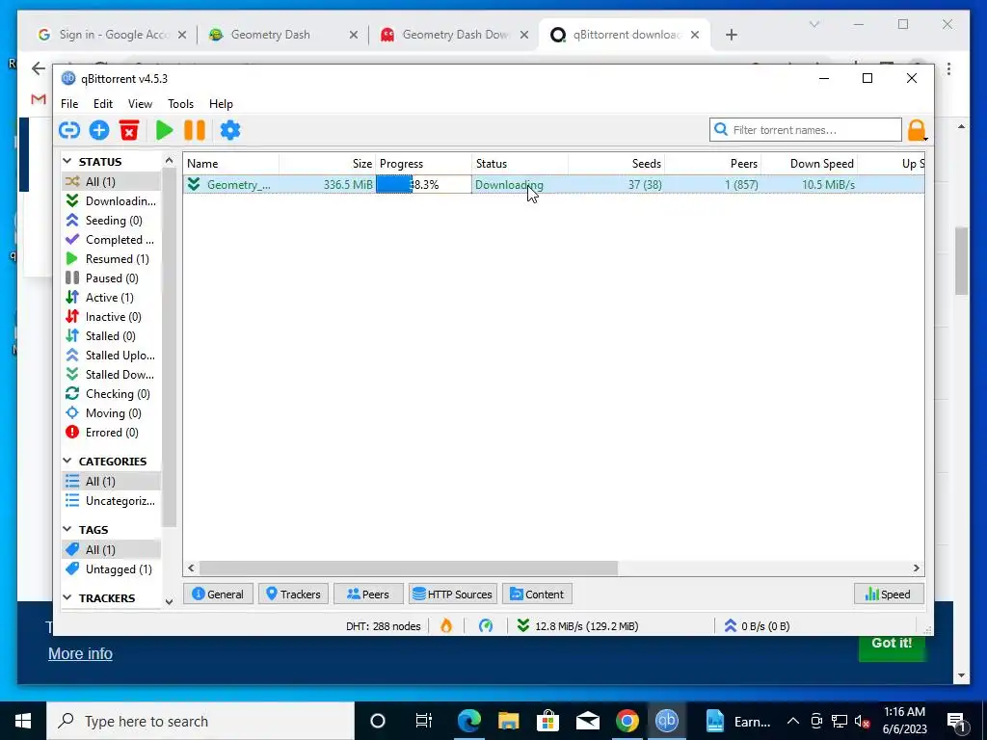Screen dimensions: 987x740
Task: Select the Seeding (0) filter
Action: click(x=111, y=221)
